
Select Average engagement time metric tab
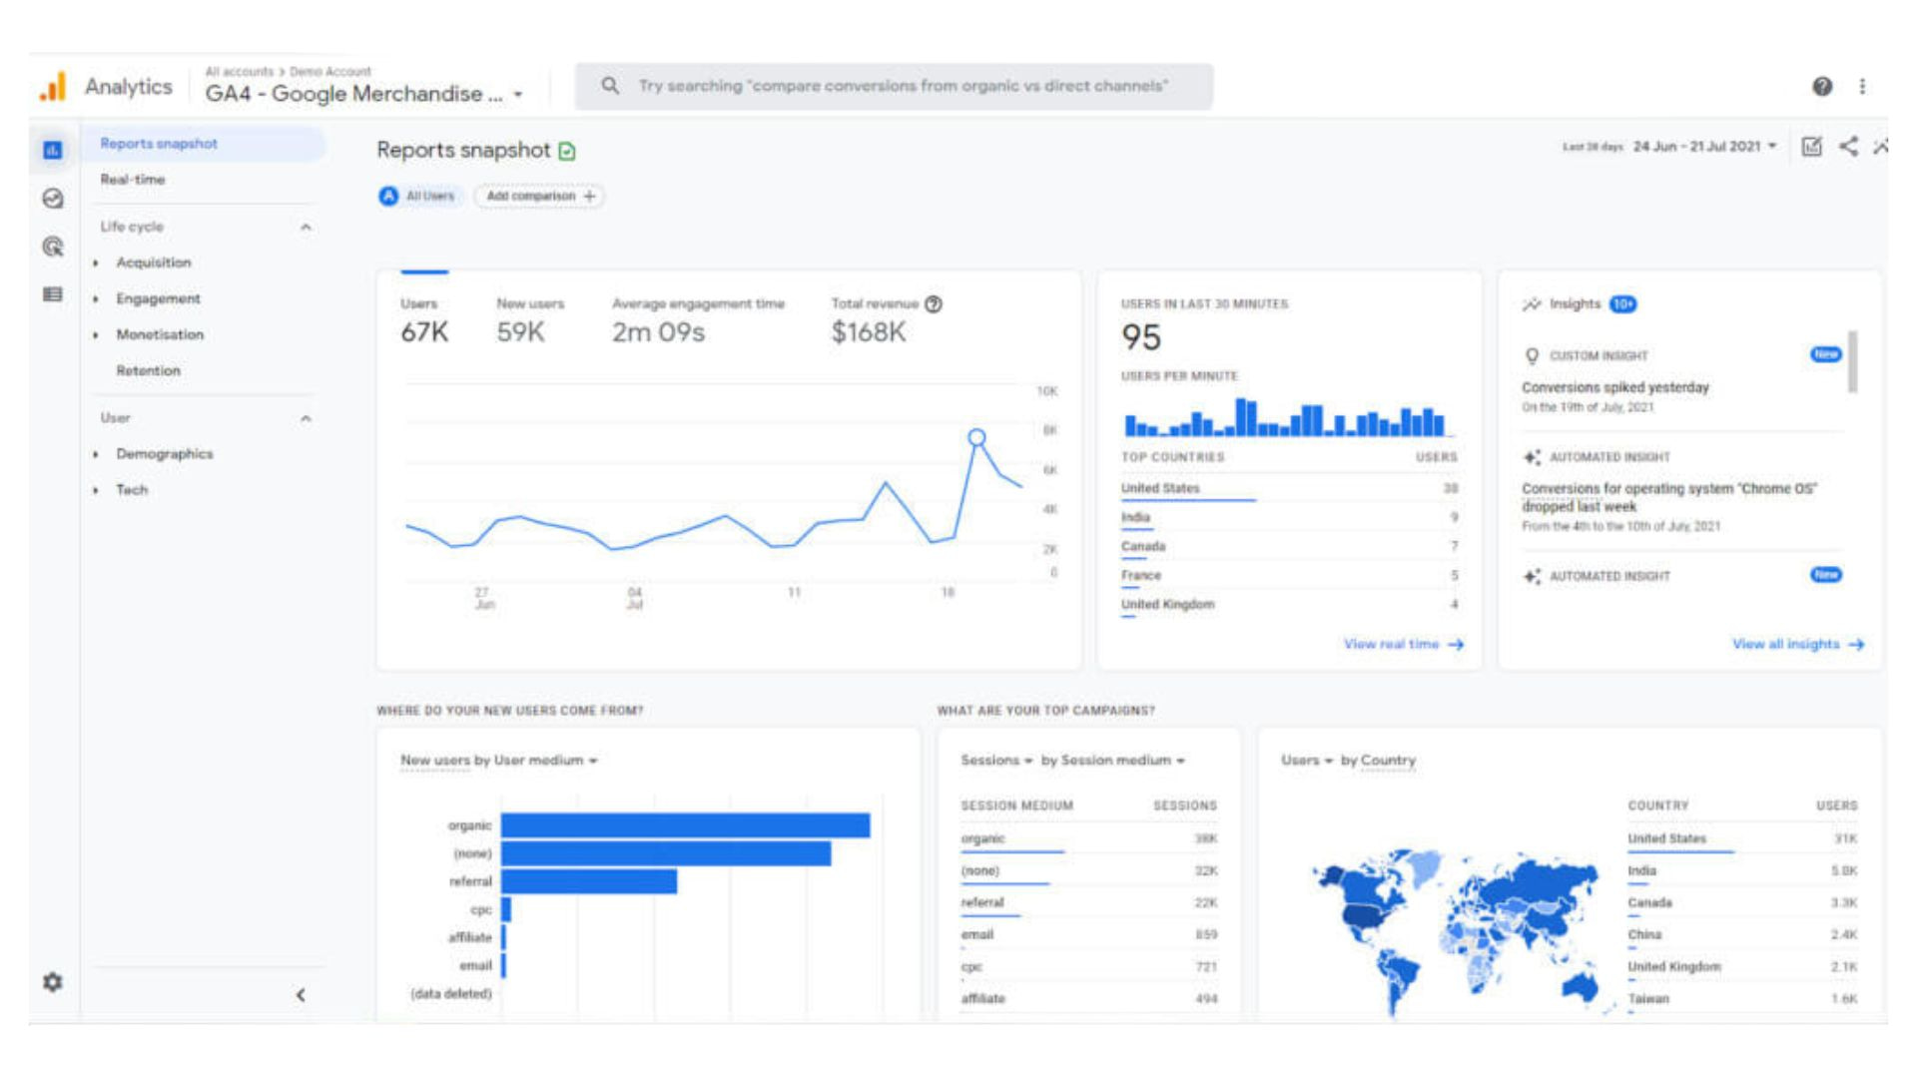pos(698,321)
